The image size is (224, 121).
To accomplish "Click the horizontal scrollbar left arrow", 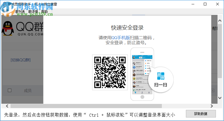I will (7, 106).
